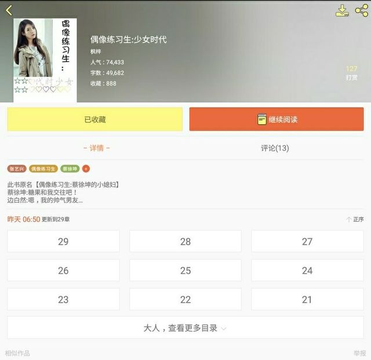This screenshot has width=371, height=360.
Task: Tap the book icon on 继续阅读
Action: [261, 119]
